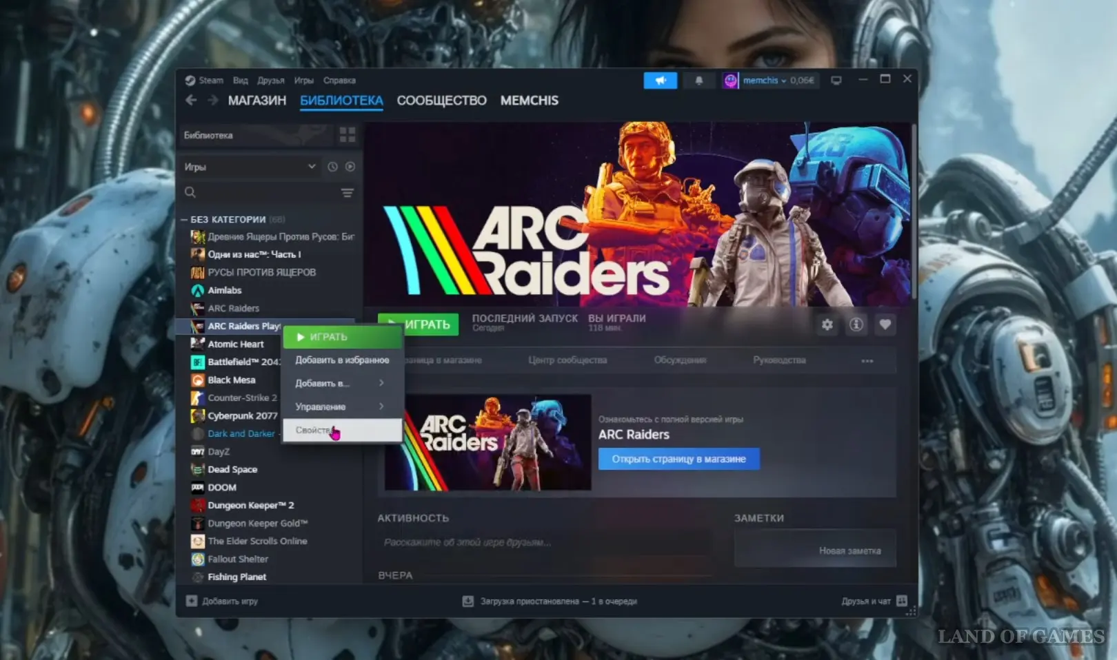
Task: Switch library to grid view icon
Action: (x=348, y=135)
